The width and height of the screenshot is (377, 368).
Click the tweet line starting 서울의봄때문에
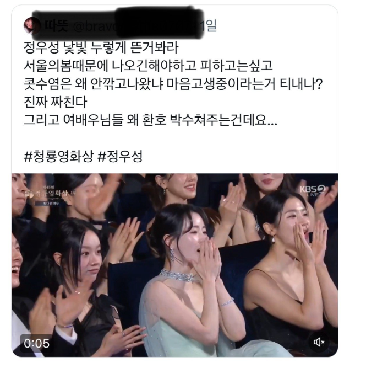pyautogui.click(x=148, y=65)
